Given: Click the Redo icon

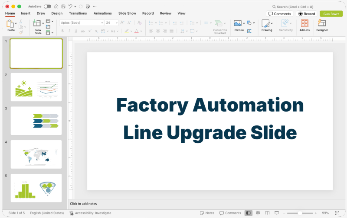Looking at the screenshot, I should click(81, 6).
